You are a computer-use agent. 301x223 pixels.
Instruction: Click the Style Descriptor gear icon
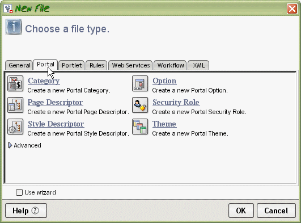(15, 127)
